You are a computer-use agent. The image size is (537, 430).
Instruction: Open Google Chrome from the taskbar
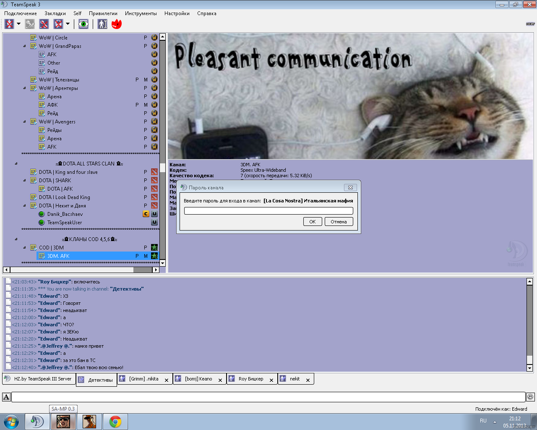115,421
